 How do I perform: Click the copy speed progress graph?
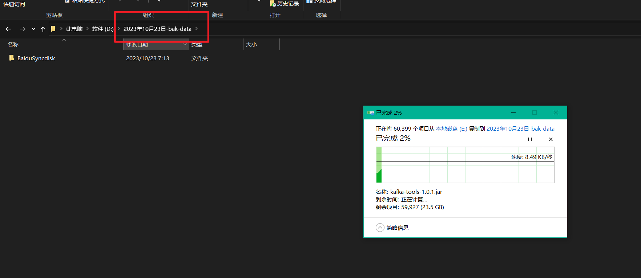pyautogui.click(x=465, y=165)
